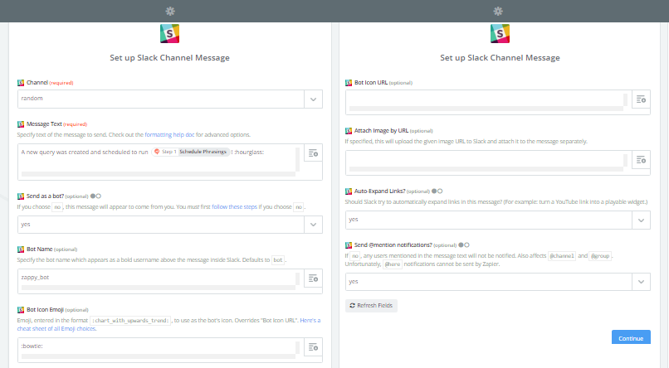Toggle the switch next to Send @mention notifications?

464,245
